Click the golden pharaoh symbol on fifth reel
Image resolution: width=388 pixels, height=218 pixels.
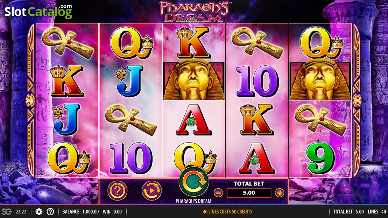coord(320,81)
